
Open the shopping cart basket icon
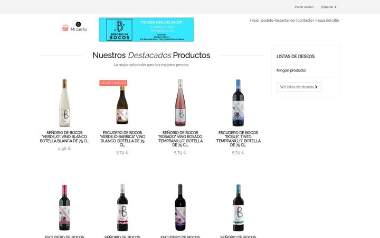[65, 28]
